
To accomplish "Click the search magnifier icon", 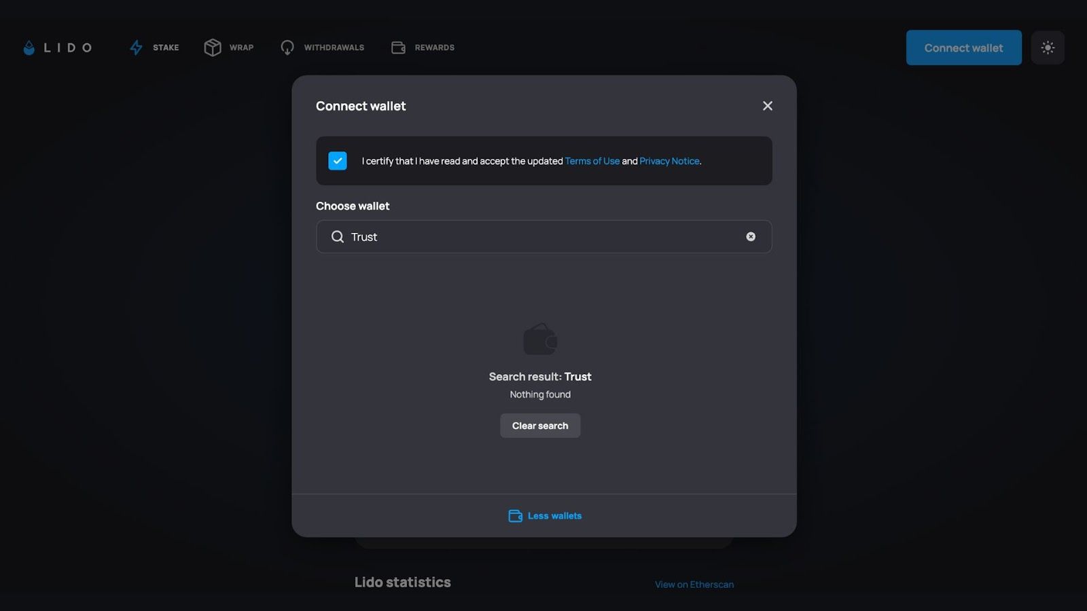I will [337, 237].
